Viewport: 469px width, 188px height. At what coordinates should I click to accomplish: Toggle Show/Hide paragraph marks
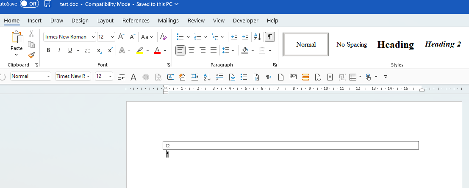click(270, 37)
